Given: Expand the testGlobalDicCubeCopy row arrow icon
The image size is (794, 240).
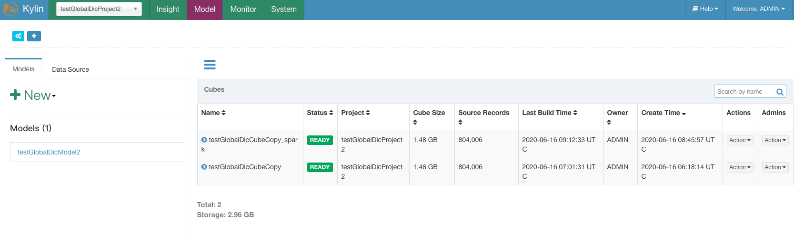Looking at the screenshot, I should click(x=204, y=167).
